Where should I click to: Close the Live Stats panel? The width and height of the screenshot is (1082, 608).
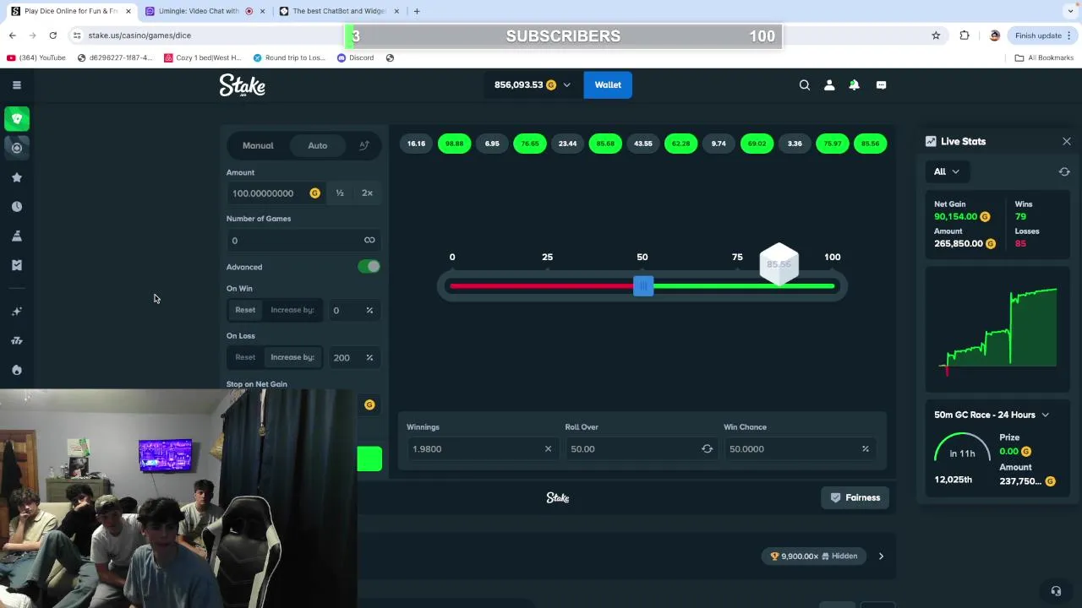(1067, 141)
